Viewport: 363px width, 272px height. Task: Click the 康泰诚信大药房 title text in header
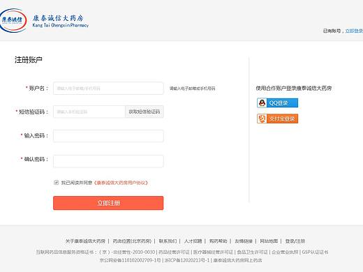click(58, 18)
